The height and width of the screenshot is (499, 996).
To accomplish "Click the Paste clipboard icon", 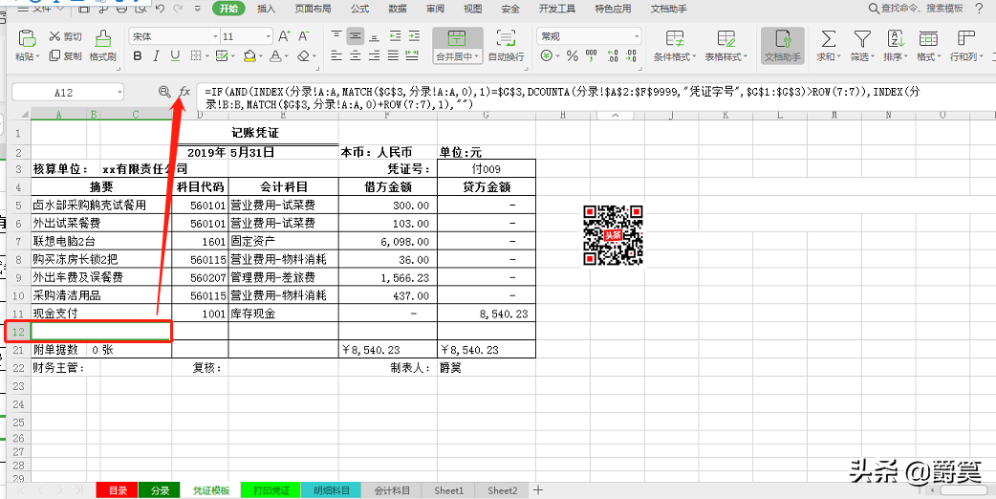I will coord(27,38).
